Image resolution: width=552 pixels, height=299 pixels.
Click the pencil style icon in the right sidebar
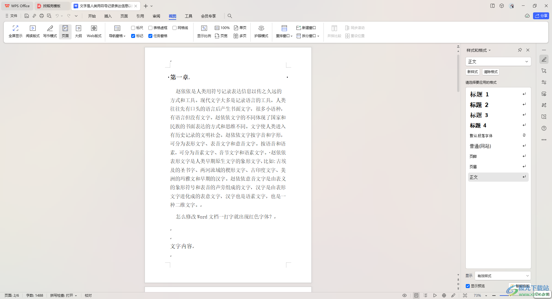[x=544, y=60]
